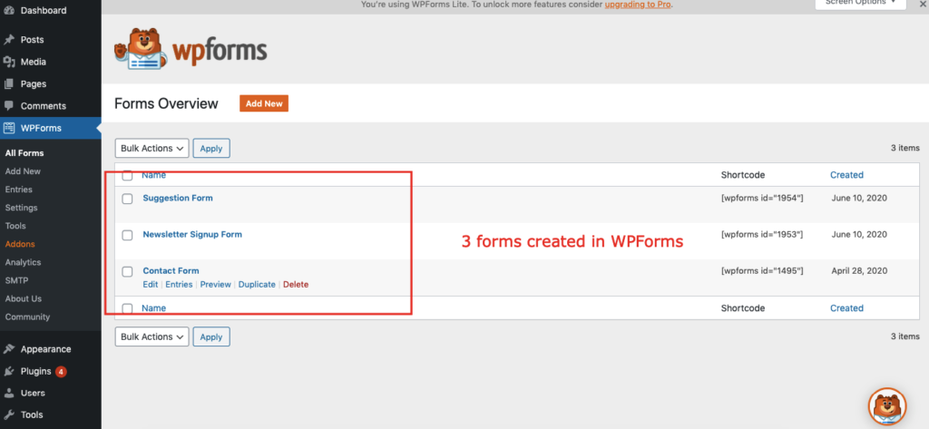Click shortcode [wpforms id="1953"]
This screenshot has width=929, height=429.
(762, 234)
